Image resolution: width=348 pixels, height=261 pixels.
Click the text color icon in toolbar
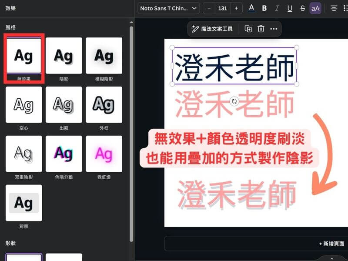click(251, 8)
